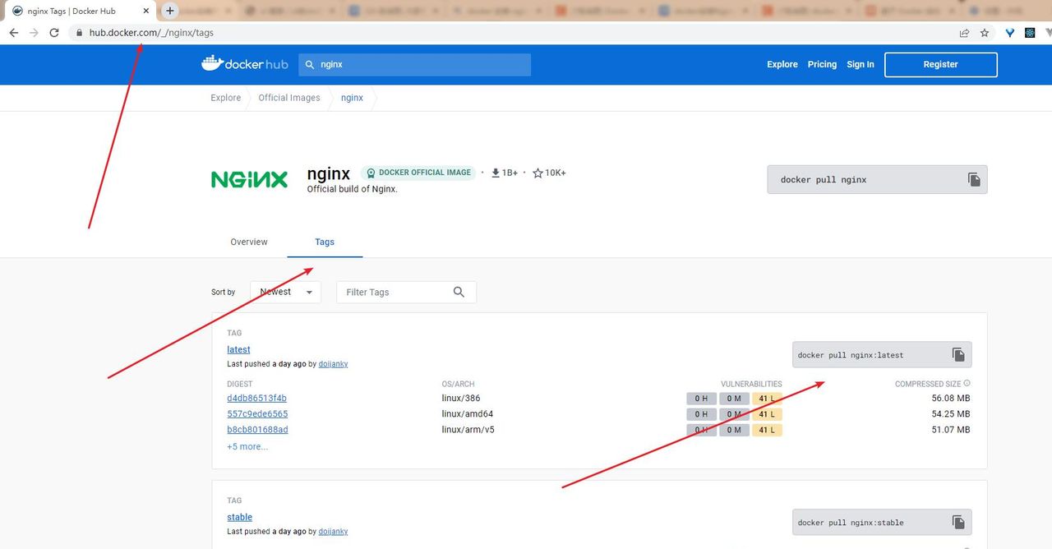
Task: Open the latest tag link
Action: point(238,349)
